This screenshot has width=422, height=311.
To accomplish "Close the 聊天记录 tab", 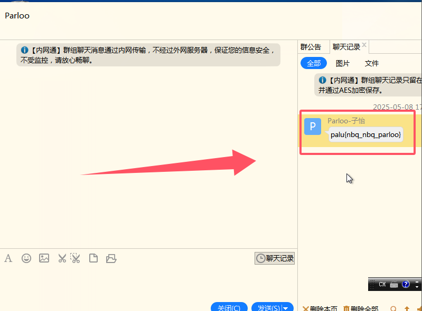I will click(364, 45).
